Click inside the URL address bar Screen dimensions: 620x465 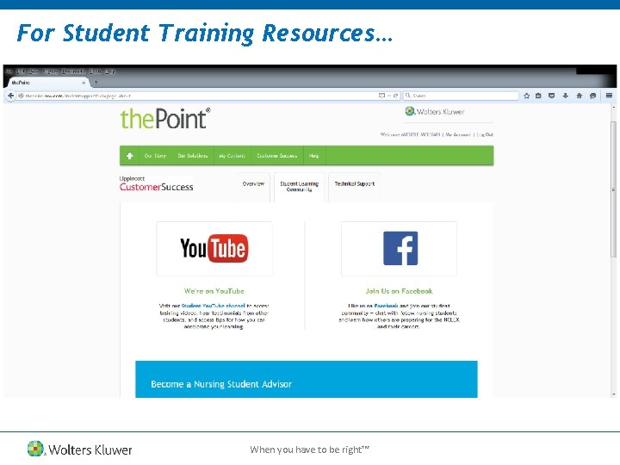(x=198, y=96)
